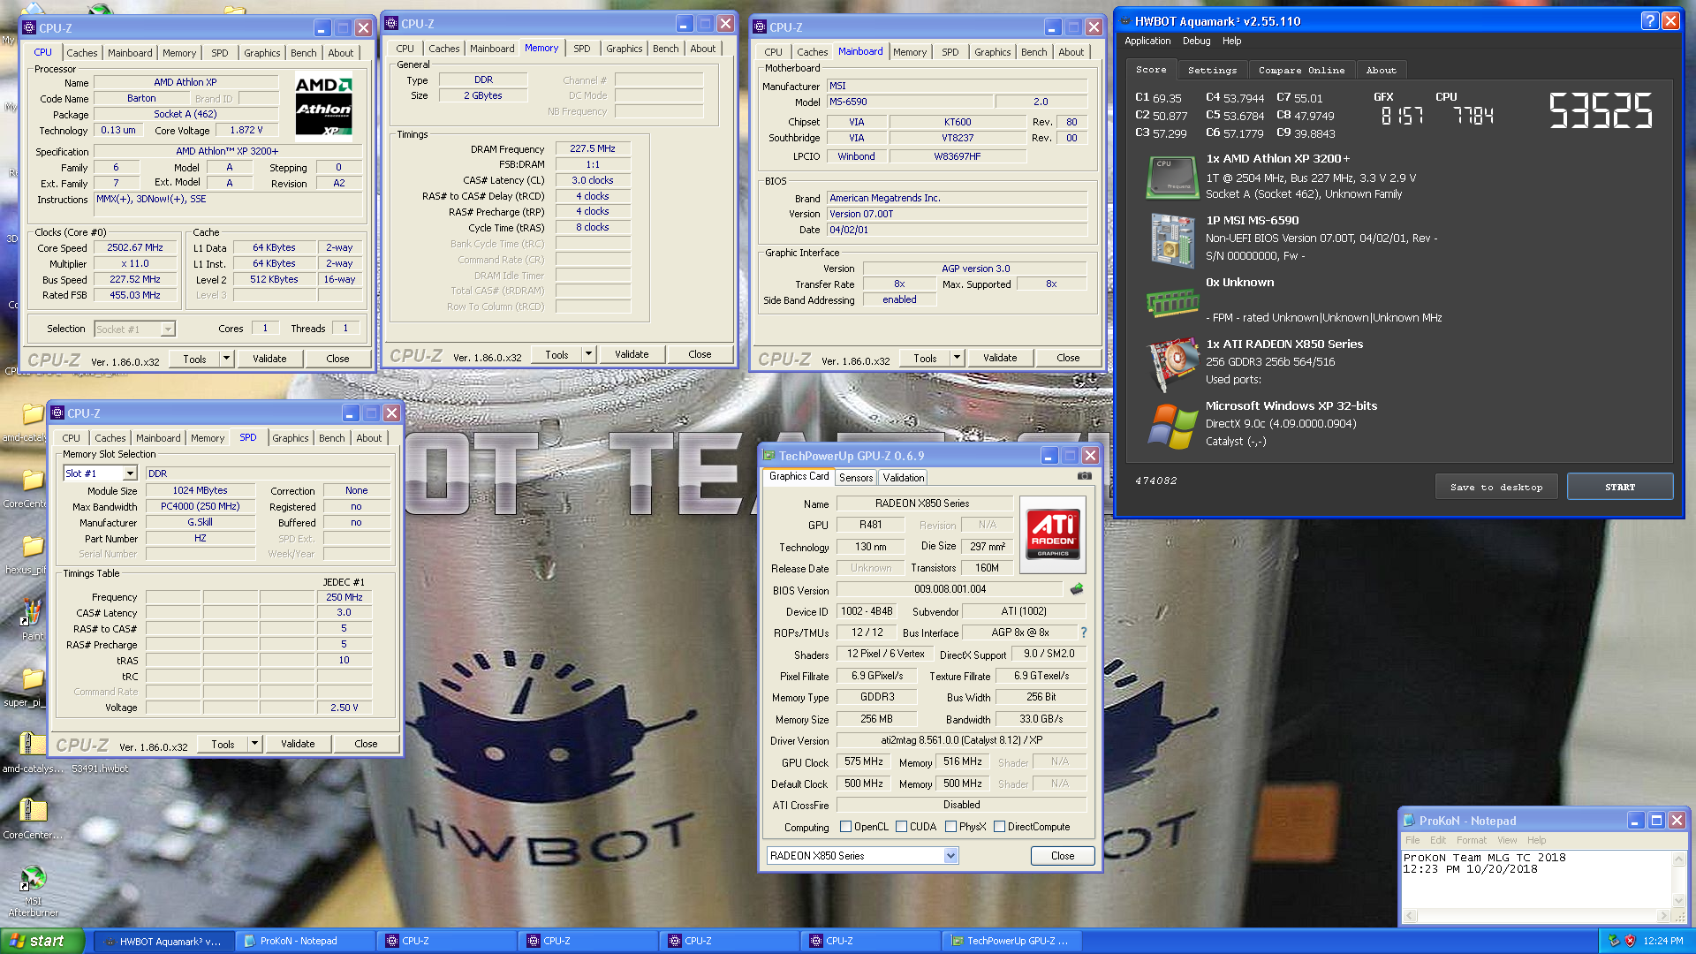Open Graphics tab in CPU-Z Memory window
The image size is (1696, 954).
pos(624,49)
